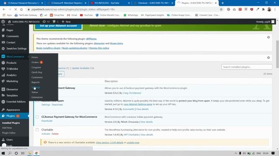
Task: Select Coupons in WooCommerce flyout
Action: pos(36,68)
